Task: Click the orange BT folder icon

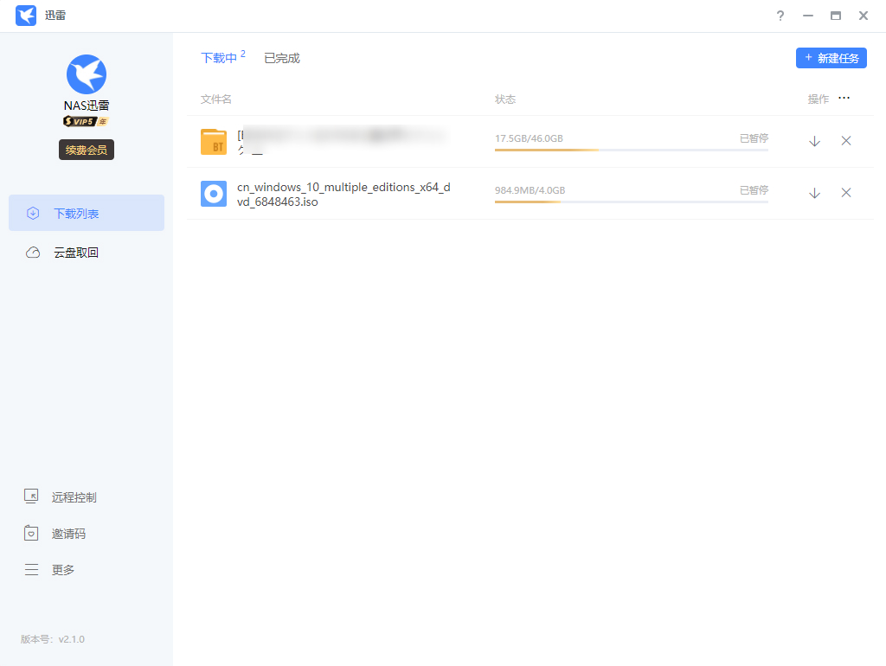Action: 214,142
